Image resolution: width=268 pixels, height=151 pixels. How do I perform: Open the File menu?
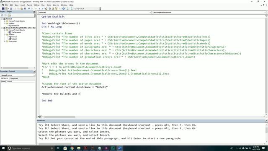coord(6,5)
